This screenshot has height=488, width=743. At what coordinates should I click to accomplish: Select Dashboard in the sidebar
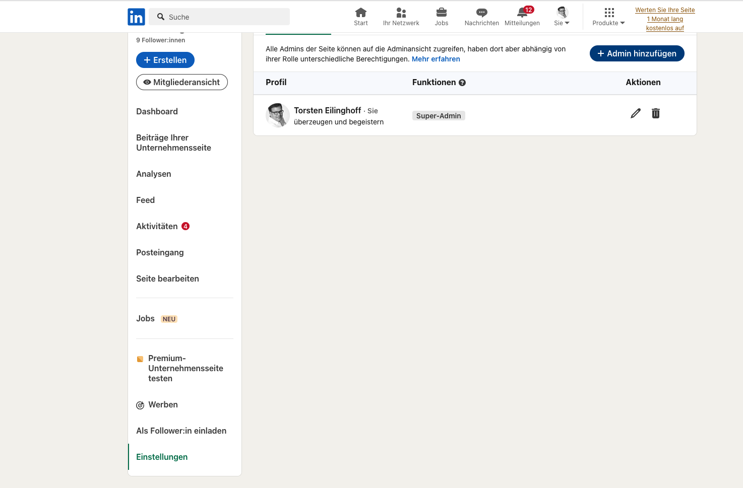click(157, 111)
